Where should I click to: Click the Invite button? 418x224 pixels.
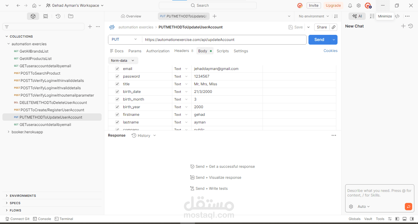[314, 6]
